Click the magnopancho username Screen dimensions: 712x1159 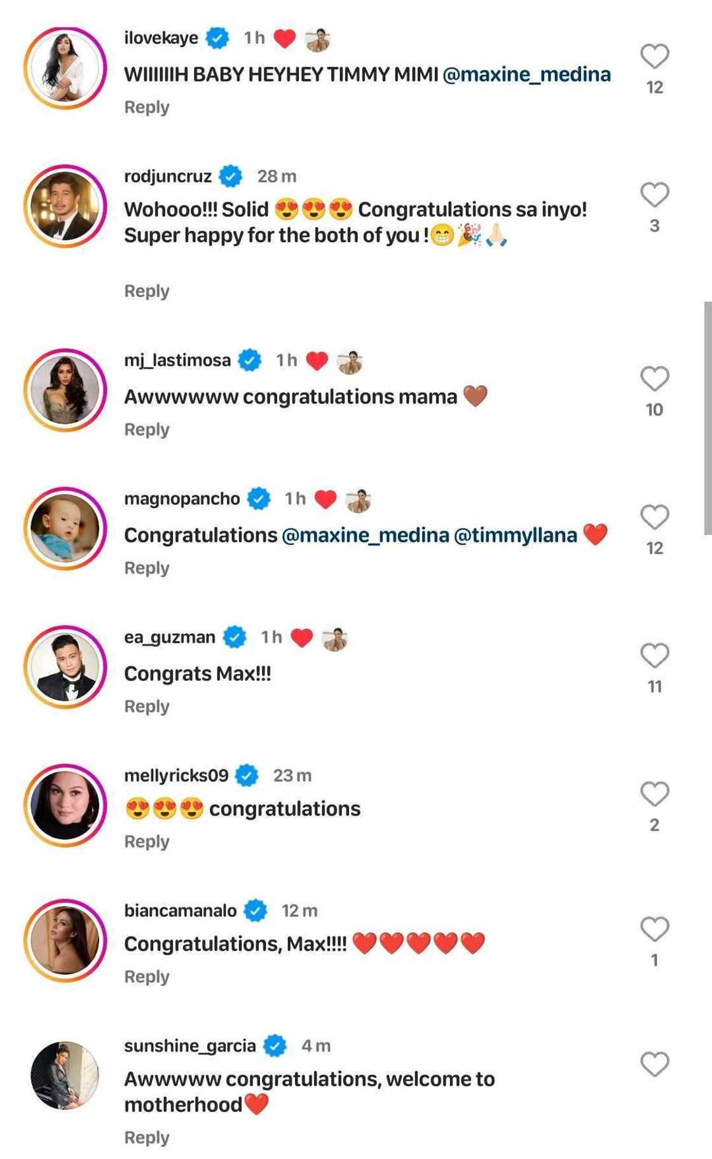pyautogui.click(x=182, y=499)
